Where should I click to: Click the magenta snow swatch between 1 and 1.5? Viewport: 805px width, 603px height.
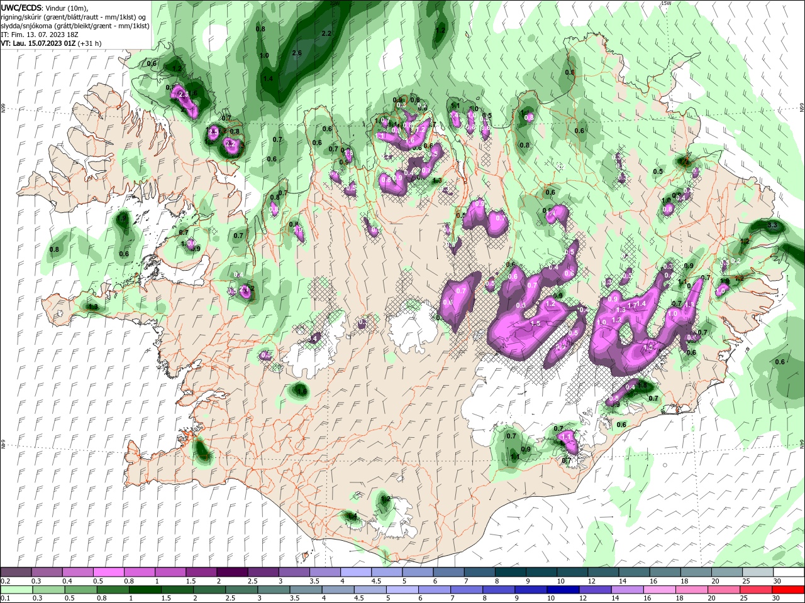click(x=170, y=573)
